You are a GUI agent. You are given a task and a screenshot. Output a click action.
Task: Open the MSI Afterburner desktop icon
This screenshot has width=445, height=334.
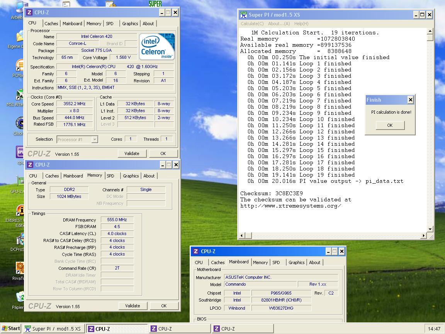pyautogui.click(x=20, y=95)
